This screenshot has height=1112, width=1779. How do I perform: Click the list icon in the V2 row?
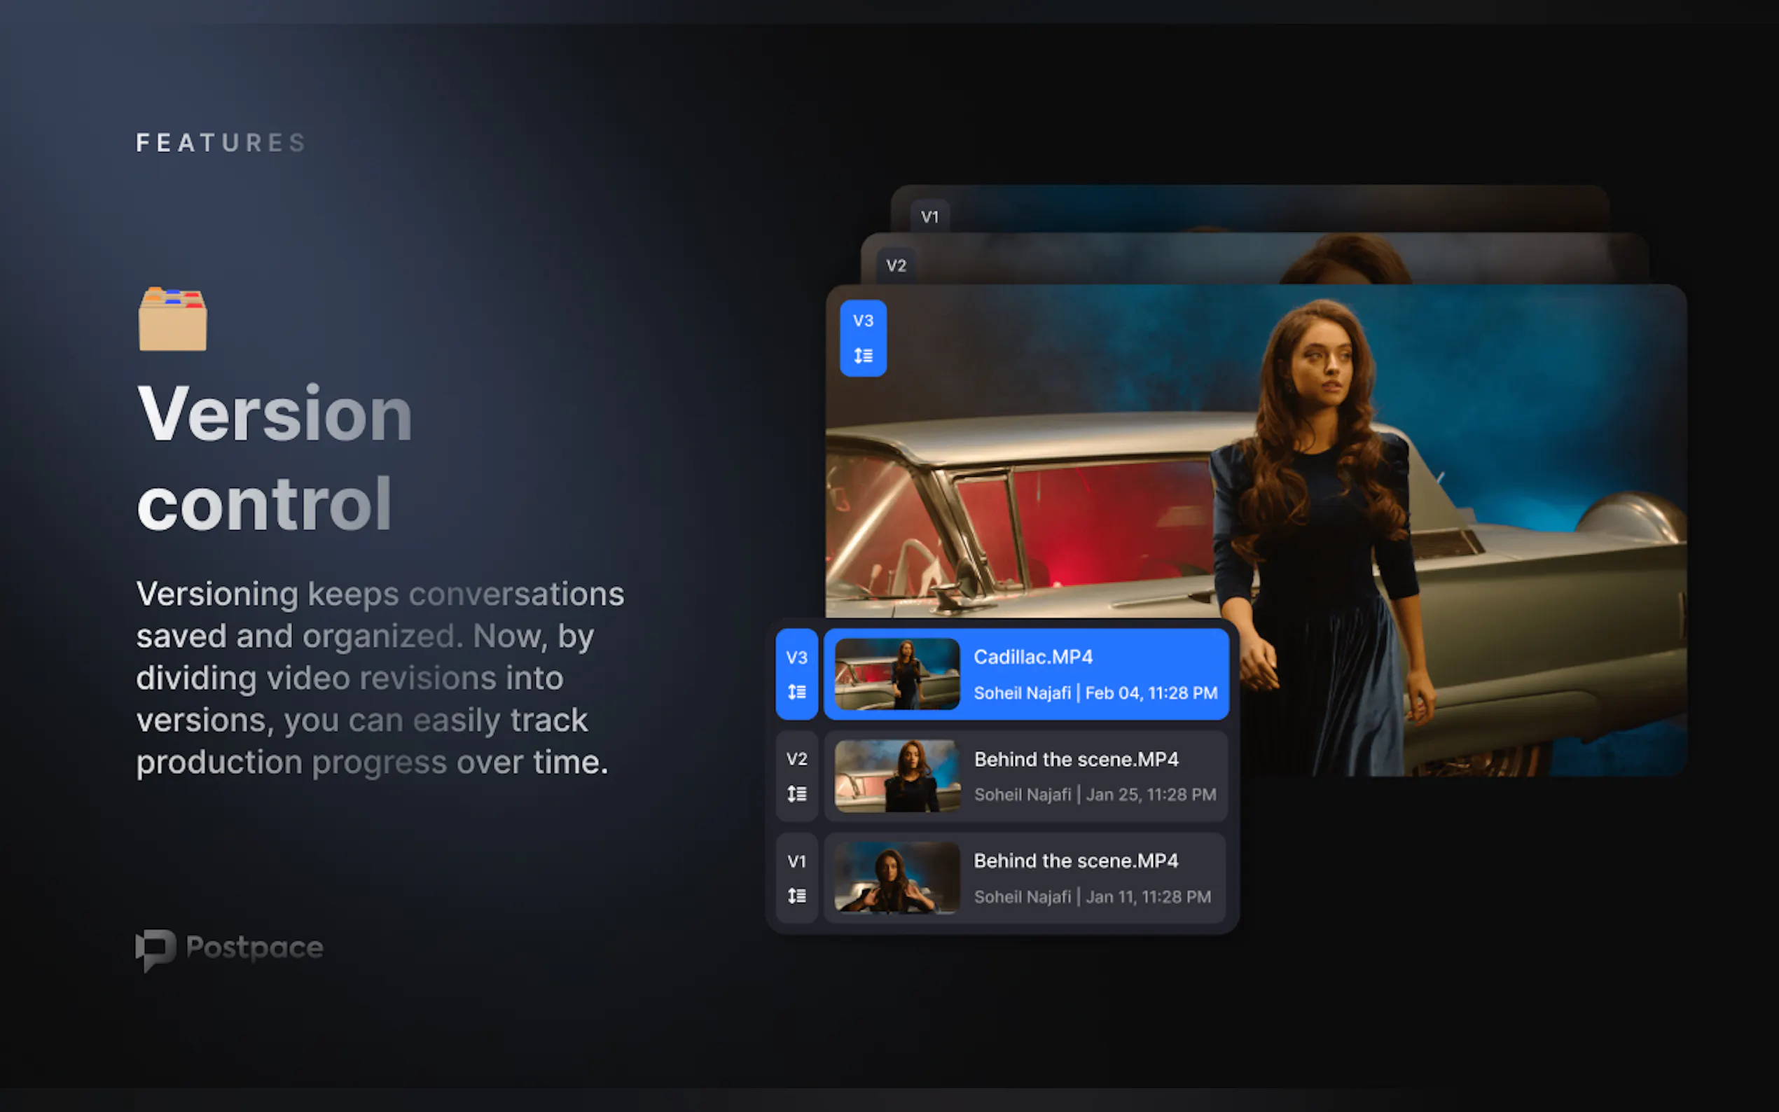pos(796,793)
